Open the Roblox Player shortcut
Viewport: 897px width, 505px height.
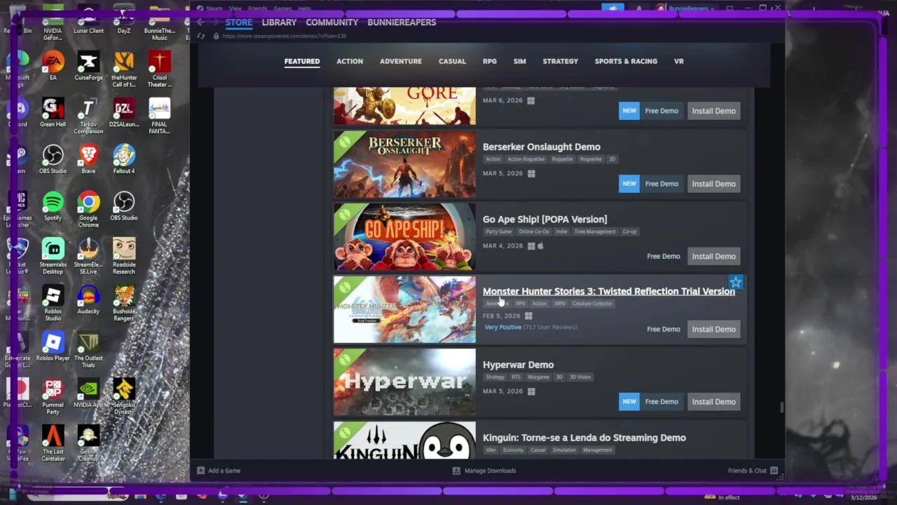tap(53, 346)
